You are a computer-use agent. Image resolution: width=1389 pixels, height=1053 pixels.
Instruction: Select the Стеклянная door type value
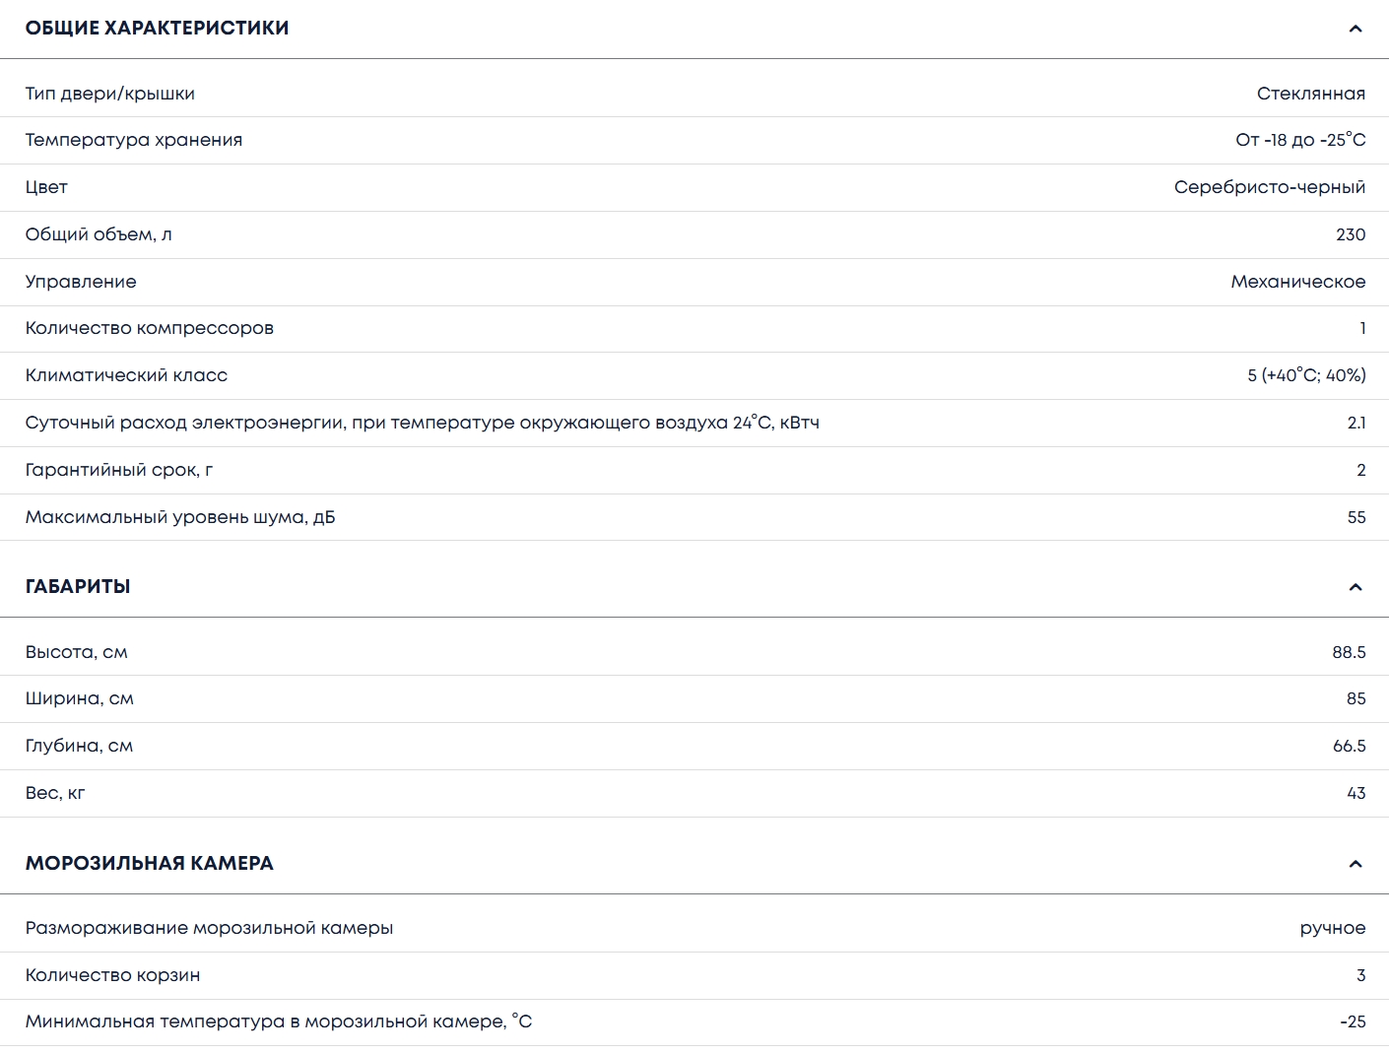pos(1310,94)
